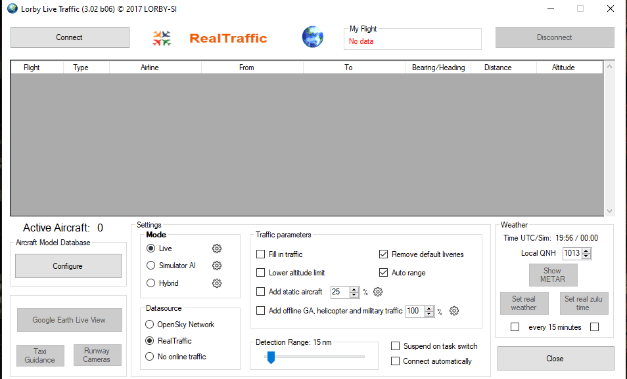Enable Lower altitude limit
The height and width of the screenshot is (379, 627).
[260, 273]
